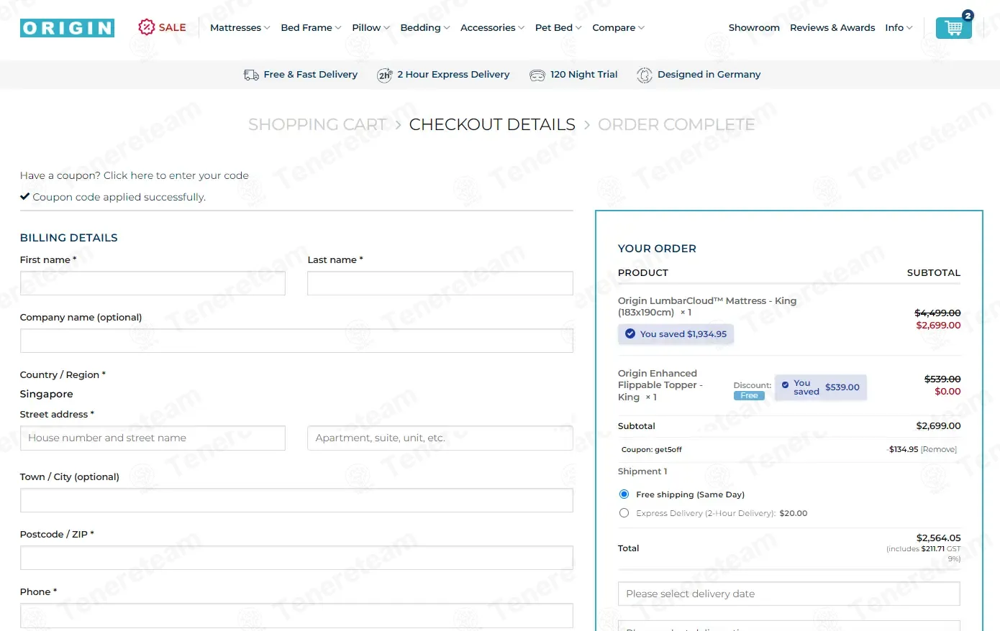Expand the Accessories menu

coord(492,28)
